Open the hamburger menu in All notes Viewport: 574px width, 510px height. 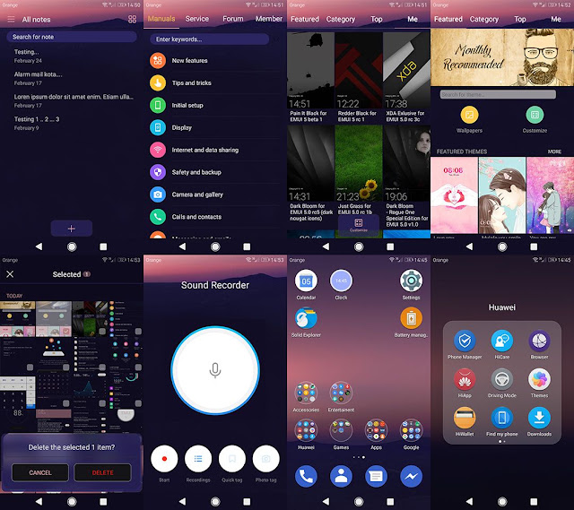coord(11,20)
